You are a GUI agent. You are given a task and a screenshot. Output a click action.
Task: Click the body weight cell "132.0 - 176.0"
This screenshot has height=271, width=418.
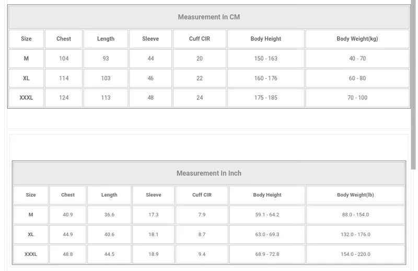[355, 234]
